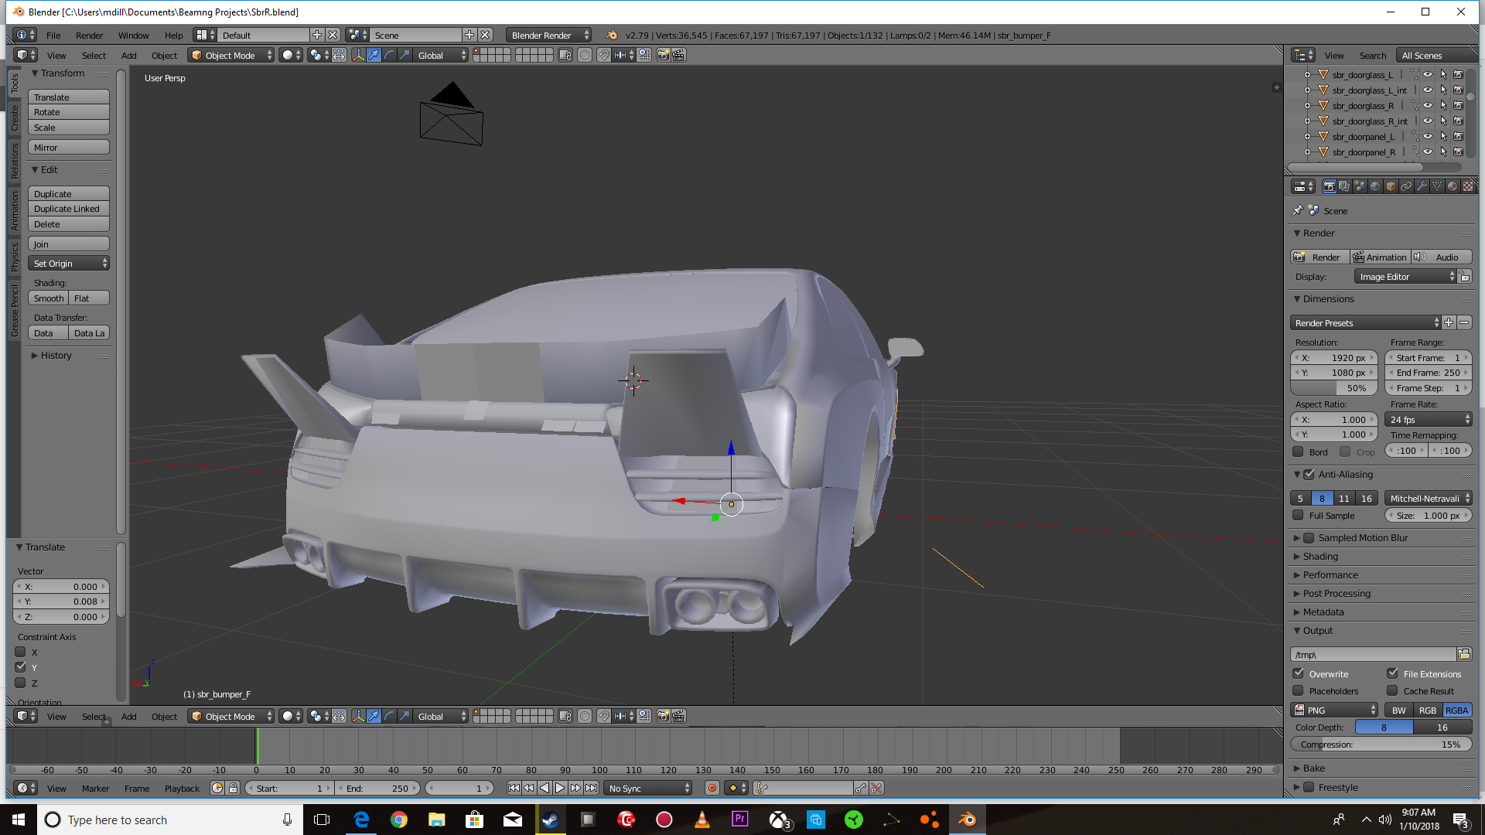Select the Rotate manipulator arc in top viewport header
1485x835 pixels.
coord(389,56)
